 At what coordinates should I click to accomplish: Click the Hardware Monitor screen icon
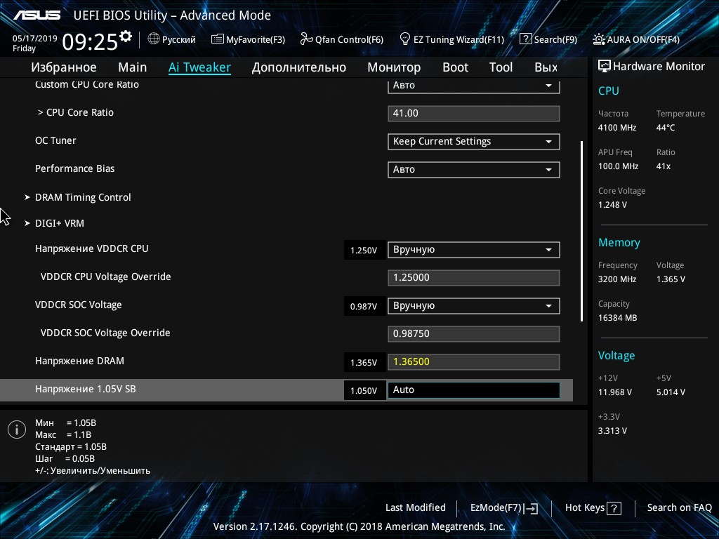pyautogui.click(x=605, y=66)
